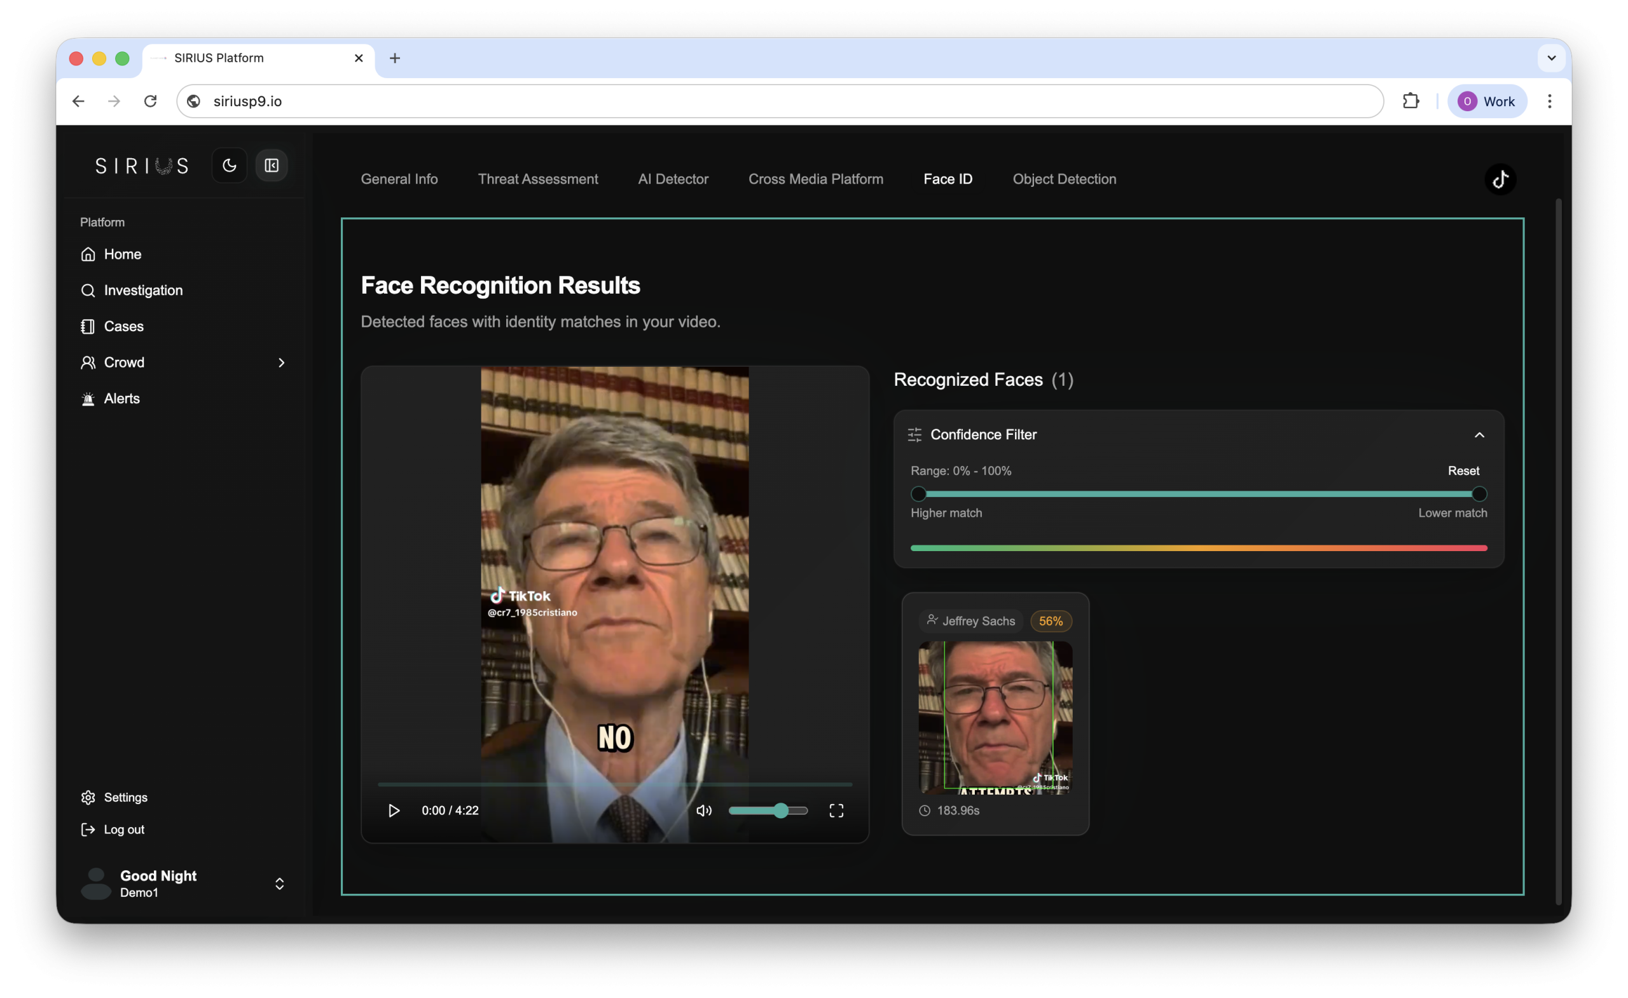Image resolution: width=1628 pixels, height=998 pixels.
Task: Reload the browser page
Action: pos(151,101)
